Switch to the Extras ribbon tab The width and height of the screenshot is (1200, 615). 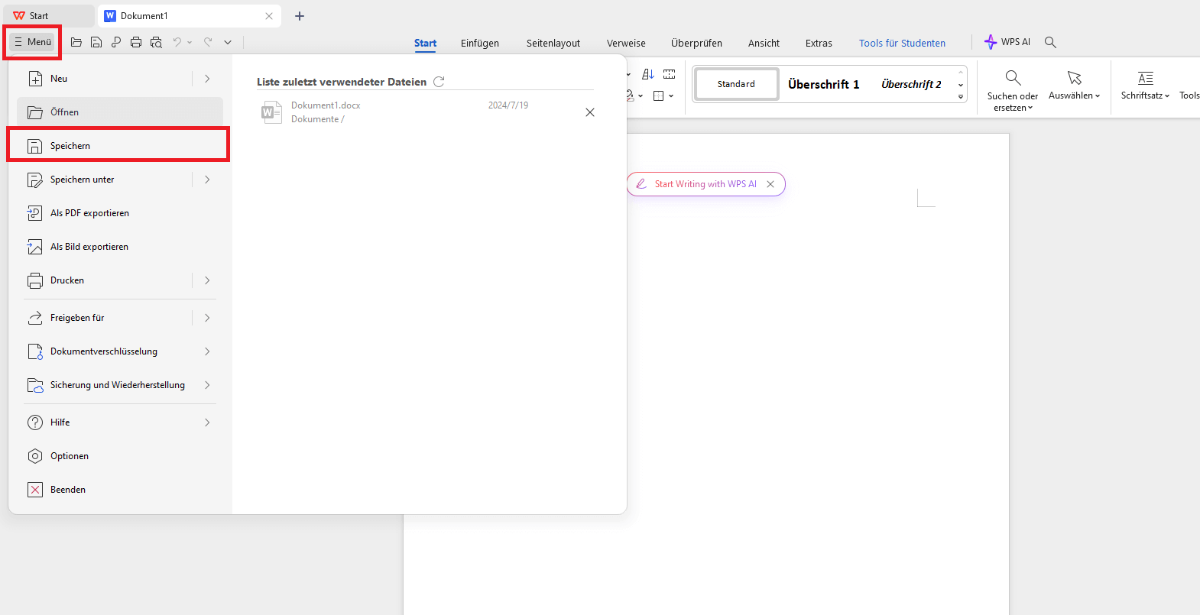819,43
